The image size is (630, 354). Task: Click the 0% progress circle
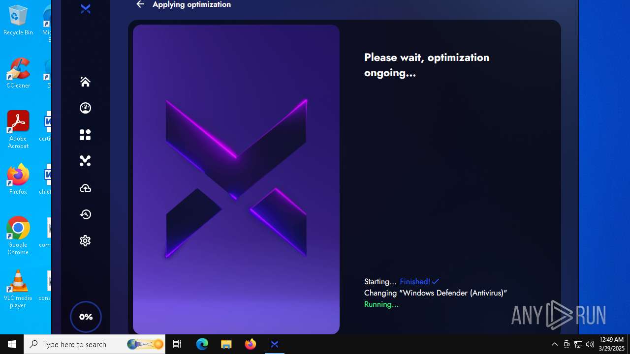pos(86,317)
